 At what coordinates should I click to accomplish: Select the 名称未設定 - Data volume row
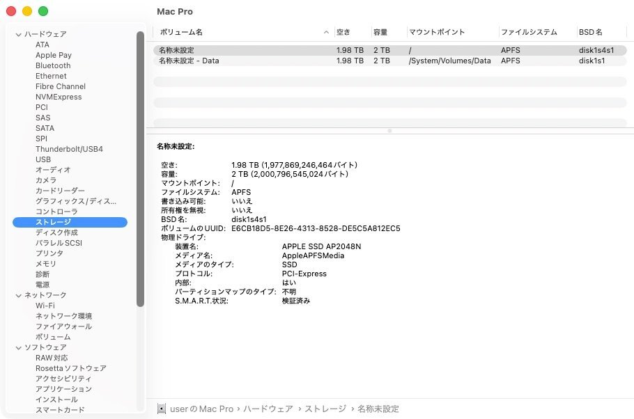pos(389,61)
